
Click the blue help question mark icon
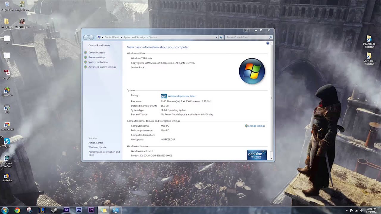268,43
